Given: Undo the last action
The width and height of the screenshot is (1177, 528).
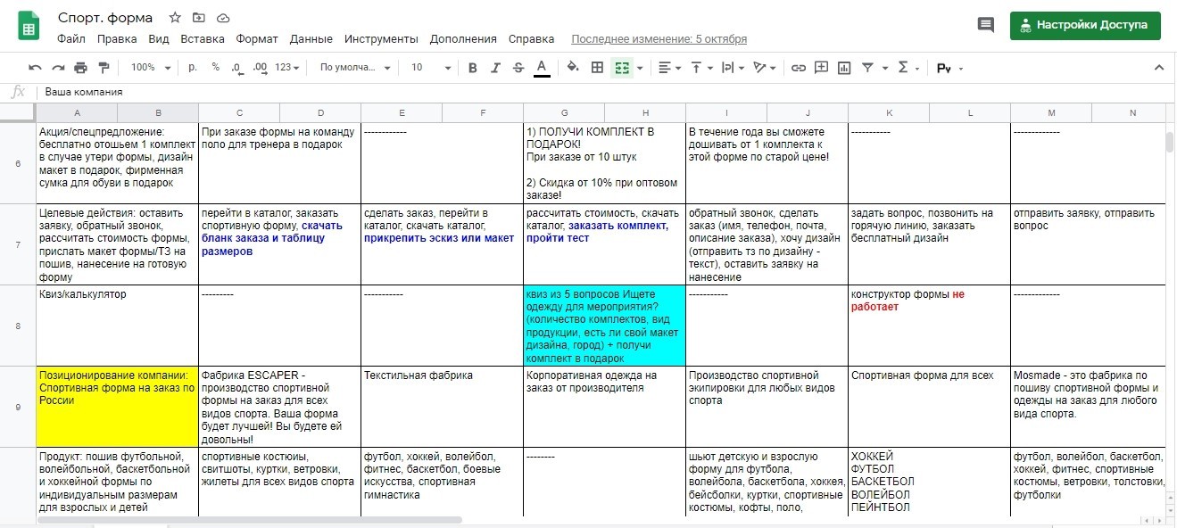Looking at the screenshot, I should (35, 68).
